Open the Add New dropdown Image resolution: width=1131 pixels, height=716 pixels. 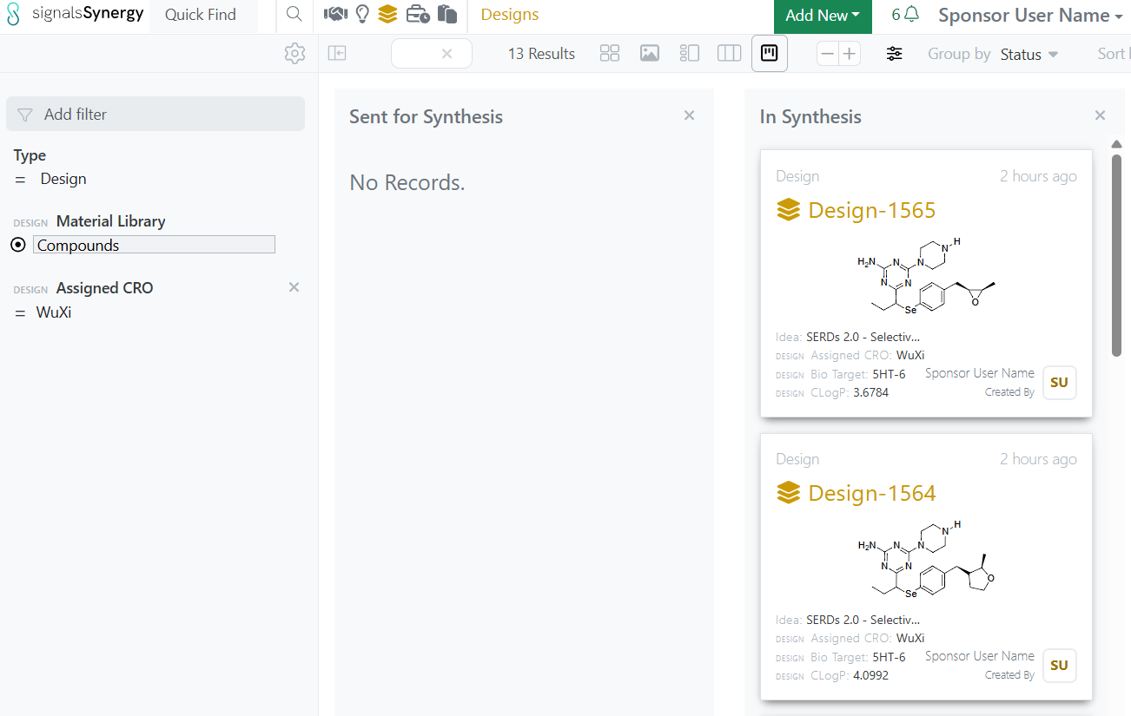[x=823, y=16]
